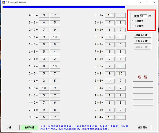Select answer 9 for 2+7=

pyautogui.click(x=55, y=30)
